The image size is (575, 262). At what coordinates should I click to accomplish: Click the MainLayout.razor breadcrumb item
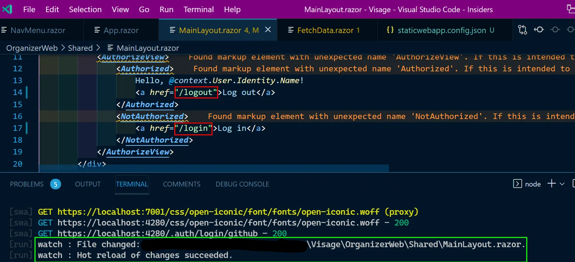pos(147,48)
